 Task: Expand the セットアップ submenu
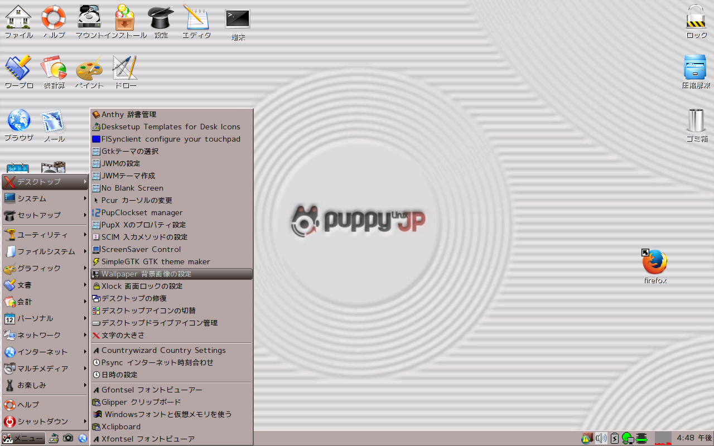(x=45, y=215)
